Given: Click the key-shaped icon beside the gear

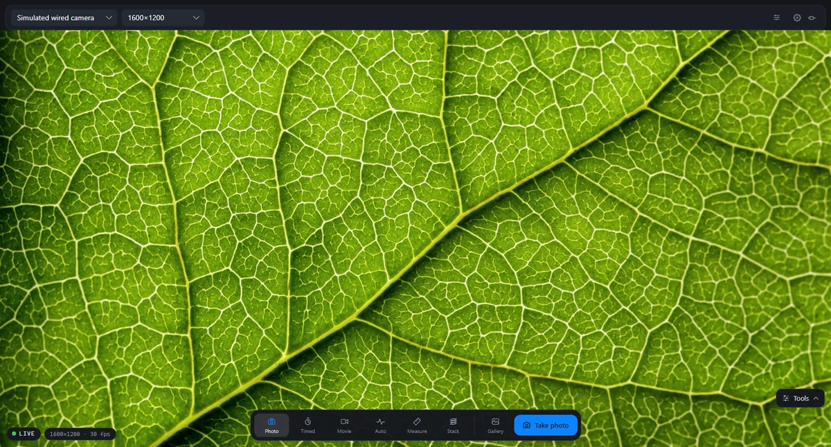Looking at the screenshot, I should 812,17.
